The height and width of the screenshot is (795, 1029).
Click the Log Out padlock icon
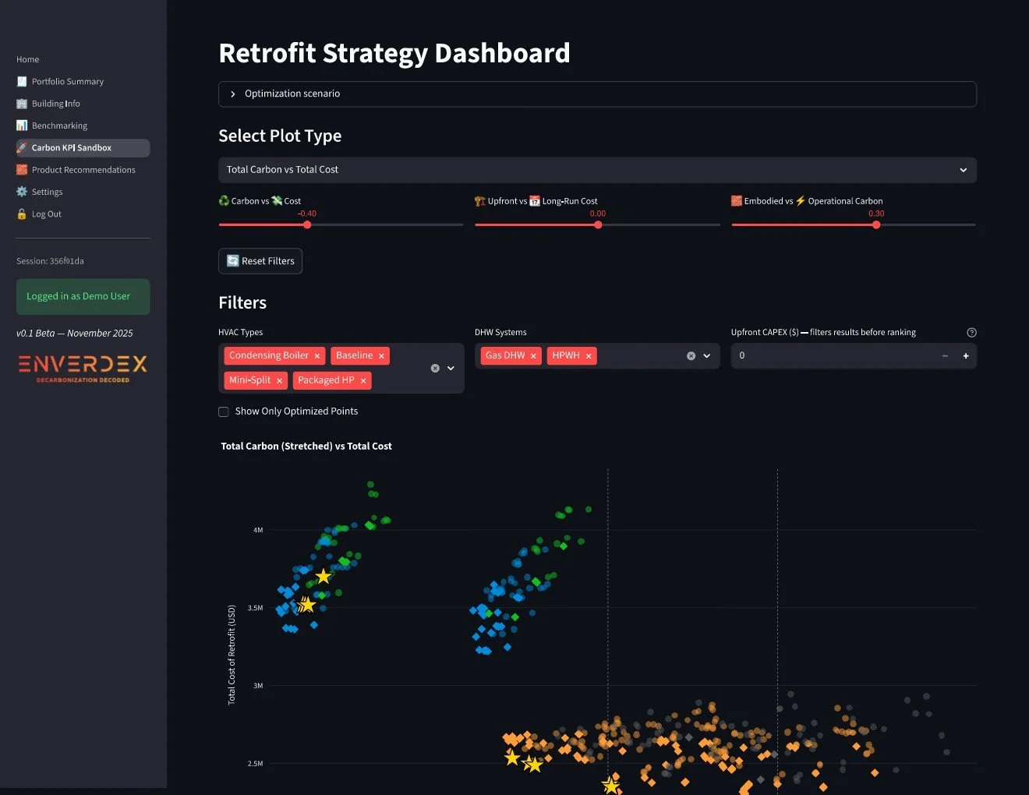(x=21, y=214)
